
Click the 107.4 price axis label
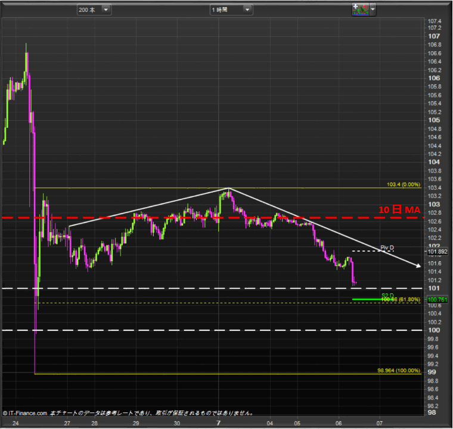pos(435,21)
